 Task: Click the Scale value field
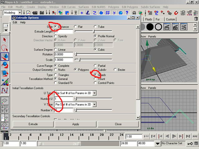pos(63,60)
